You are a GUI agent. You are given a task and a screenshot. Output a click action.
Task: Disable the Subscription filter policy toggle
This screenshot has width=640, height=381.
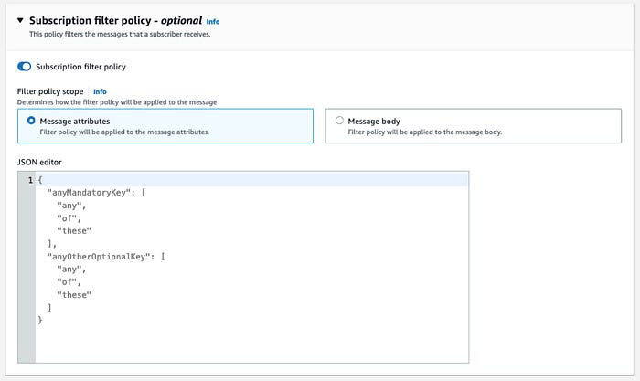24,67
